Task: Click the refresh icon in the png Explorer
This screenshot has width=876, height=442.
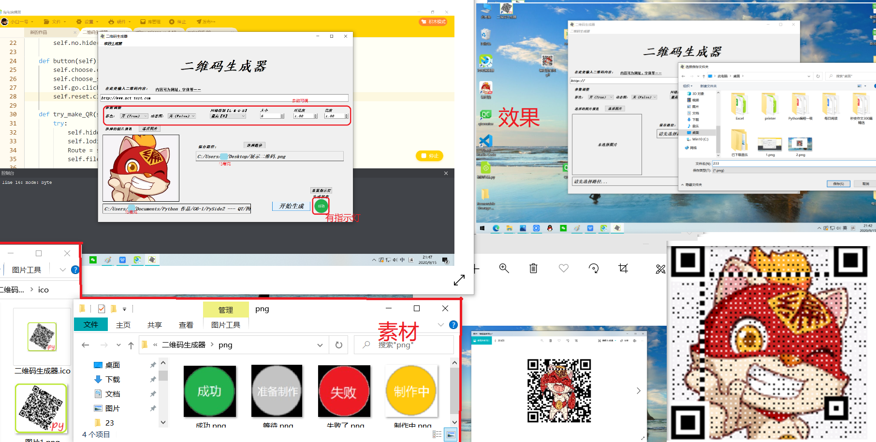Action: (339, 345)
